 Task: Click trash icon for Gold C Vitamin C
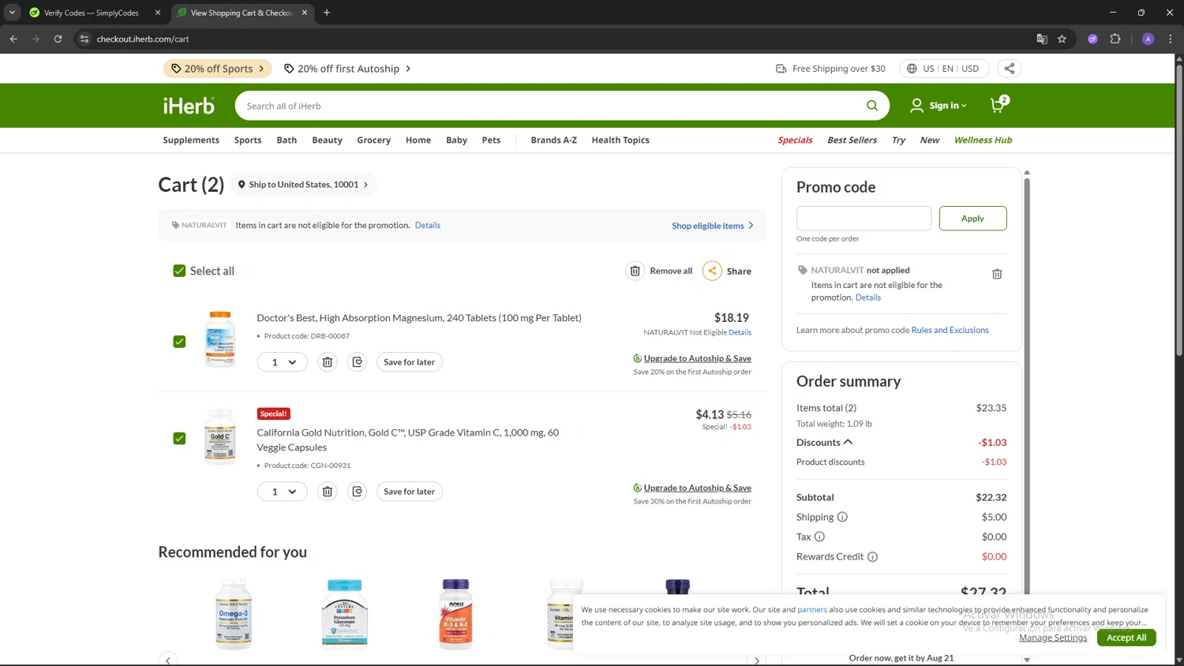pos(327,492)
